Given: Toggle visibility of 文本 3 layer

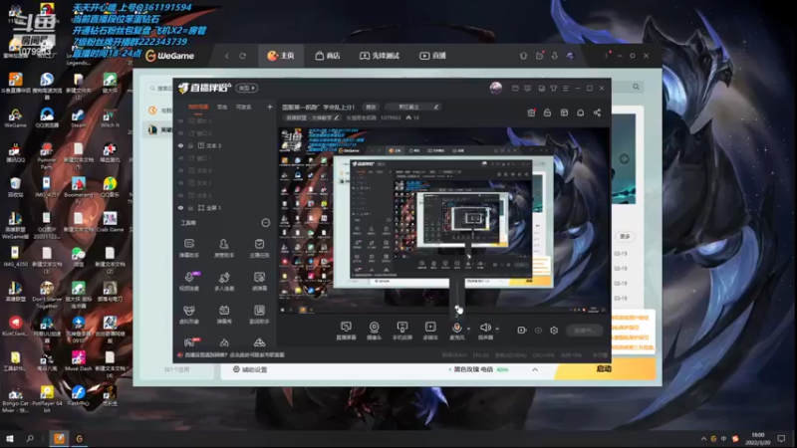Looking at the screenshot, I should [x=180, y=145].
